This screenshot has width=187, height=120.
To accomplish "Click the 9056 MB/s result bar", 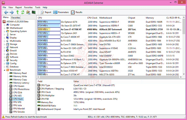I will (x=49, y=22).
